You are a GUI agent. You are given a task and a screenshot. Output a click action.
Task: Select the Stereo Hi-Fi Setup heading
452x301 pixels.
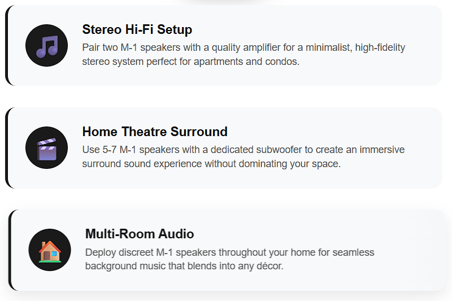[x=137, y=29]
